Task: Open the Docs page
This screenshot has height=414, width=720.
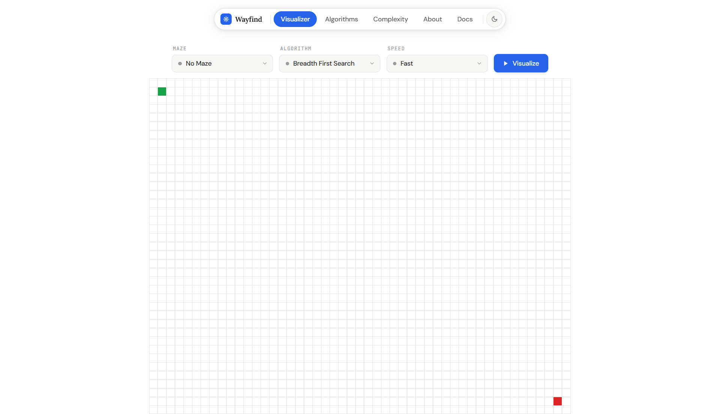Action: 465,19
